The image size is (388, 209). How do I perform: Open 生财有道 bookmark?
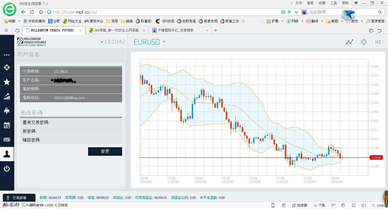[186, 21]
